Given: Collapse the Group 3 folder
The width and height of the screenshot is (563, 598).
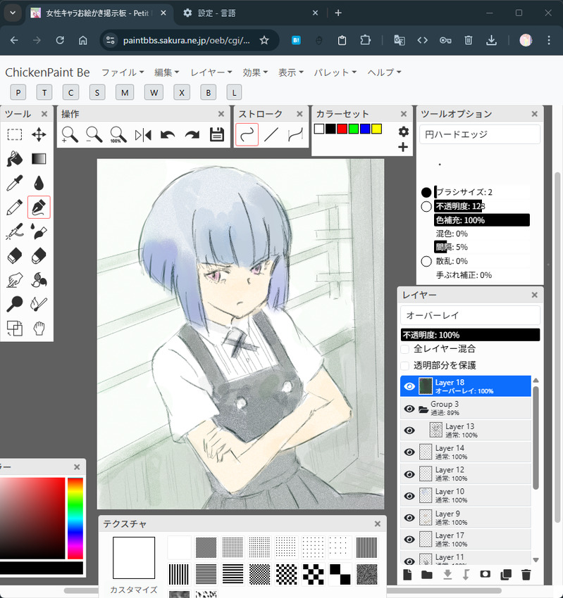Looking at the screenshot, I should (x=423, y=409).
